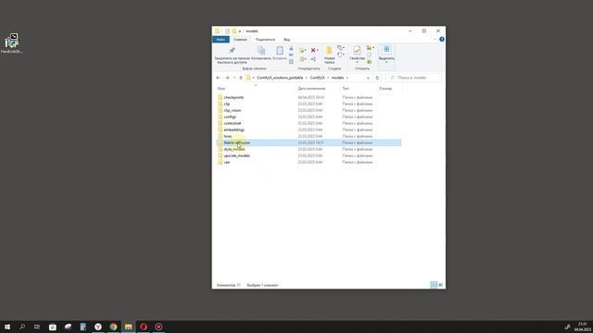Switch to the Home (Главная) ribbon tab
The image size is (593, 333).
click(240, 39)
